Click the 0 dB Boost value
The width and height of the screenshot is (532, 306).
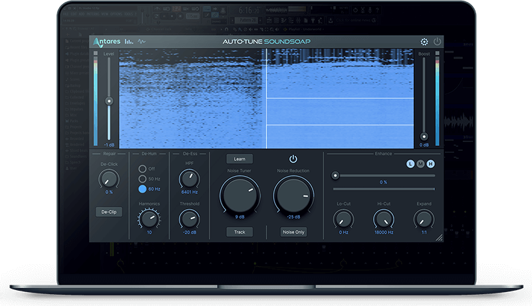[x=424, y=145]
